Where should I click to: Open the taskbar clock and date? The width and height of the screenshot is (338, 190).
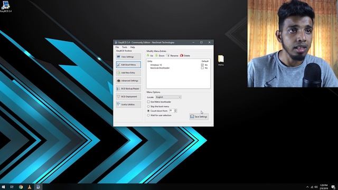(x=324, y=187)
